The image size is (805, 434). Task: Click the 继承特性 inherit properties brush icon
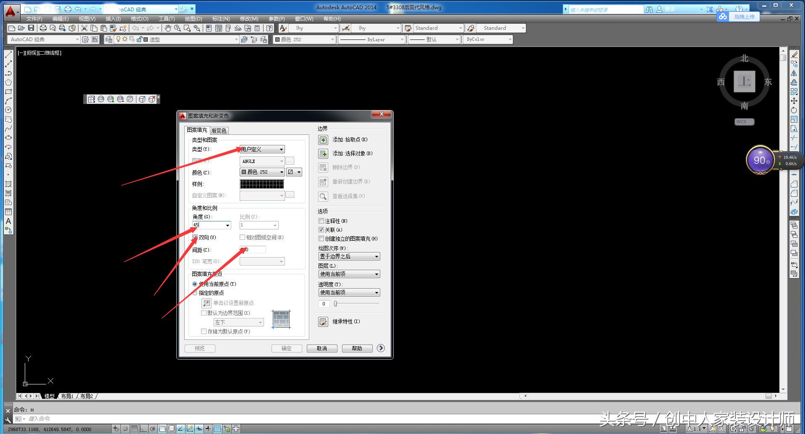(x=323, y=322)
